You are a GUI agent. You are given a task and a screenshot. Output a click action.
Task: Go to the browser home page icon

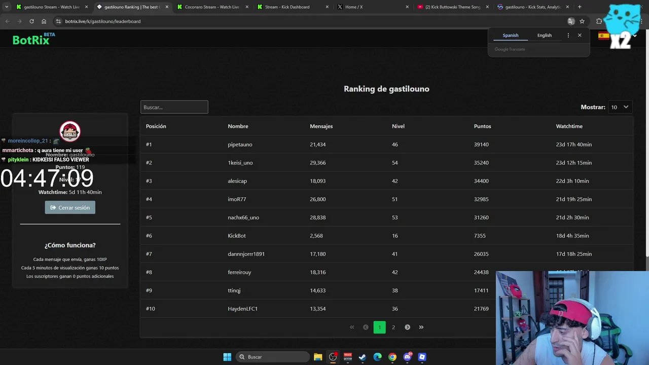click(x=44, y=21)
